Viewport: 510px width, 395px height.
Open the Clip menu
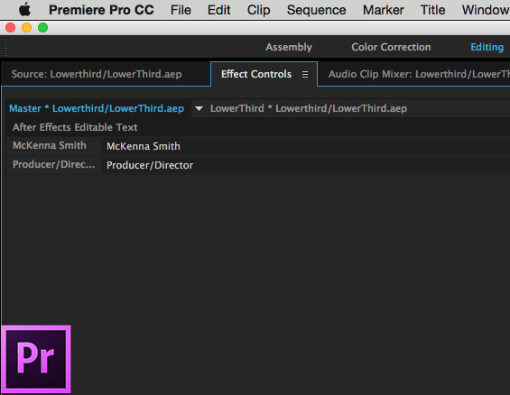pos(258,10)
